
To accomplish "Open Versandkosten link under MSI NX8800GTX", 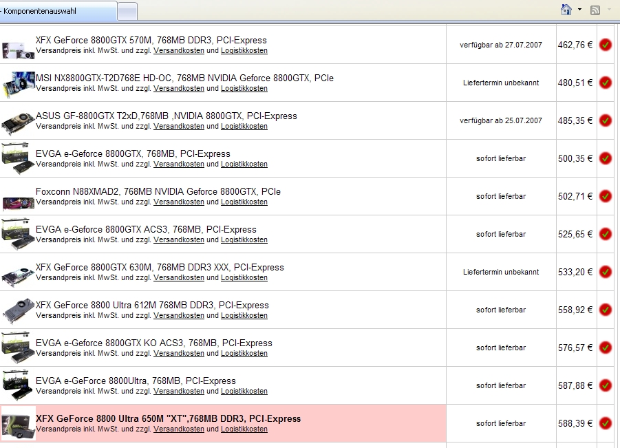I will (179, 89).
